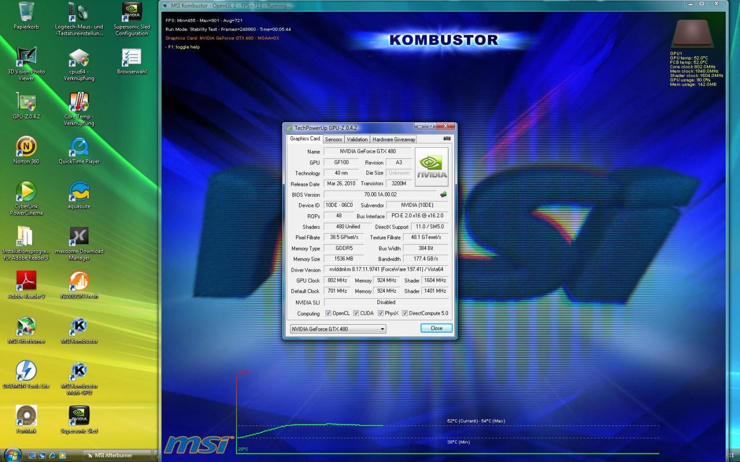Screen dimensions: 740x462
Task: Open MSI Afterburner desktop shortcut
Action: (26, 330)
